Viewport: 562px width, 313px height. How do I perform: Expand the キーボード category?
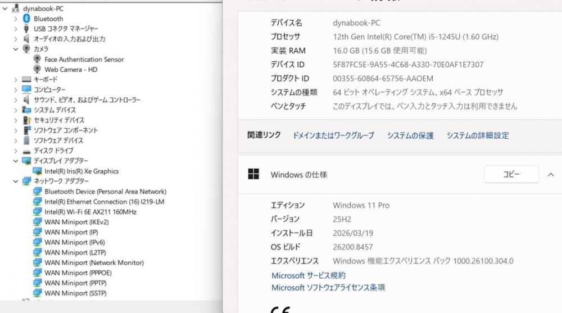pyautogui.click(x=15, y=80)
